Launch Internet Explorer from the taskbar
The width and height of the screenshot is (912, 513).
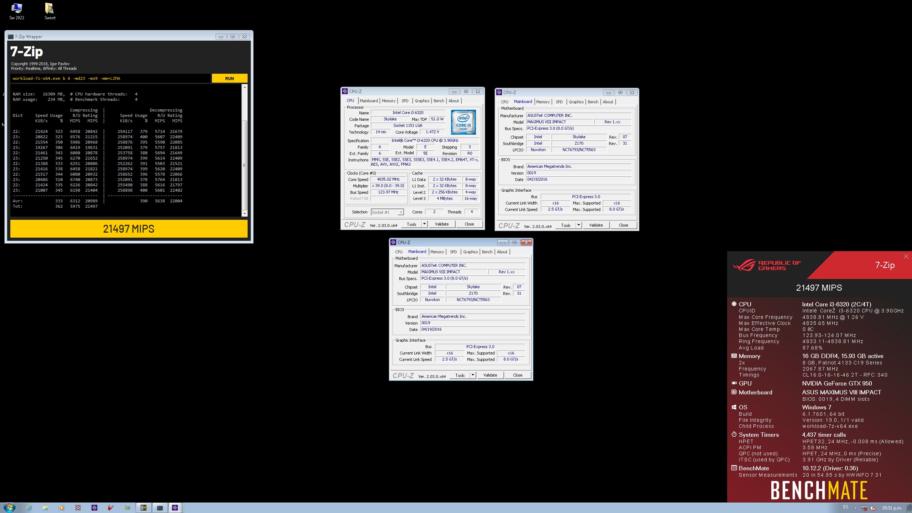29,508
